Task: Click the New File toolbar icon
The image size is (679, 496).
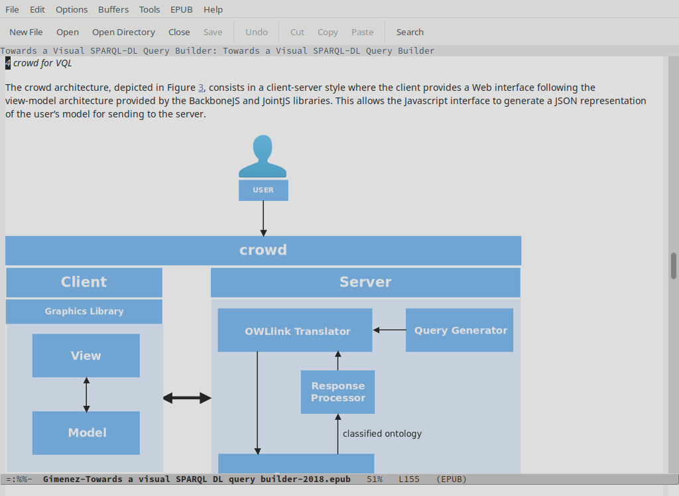Action: point(26,31)
